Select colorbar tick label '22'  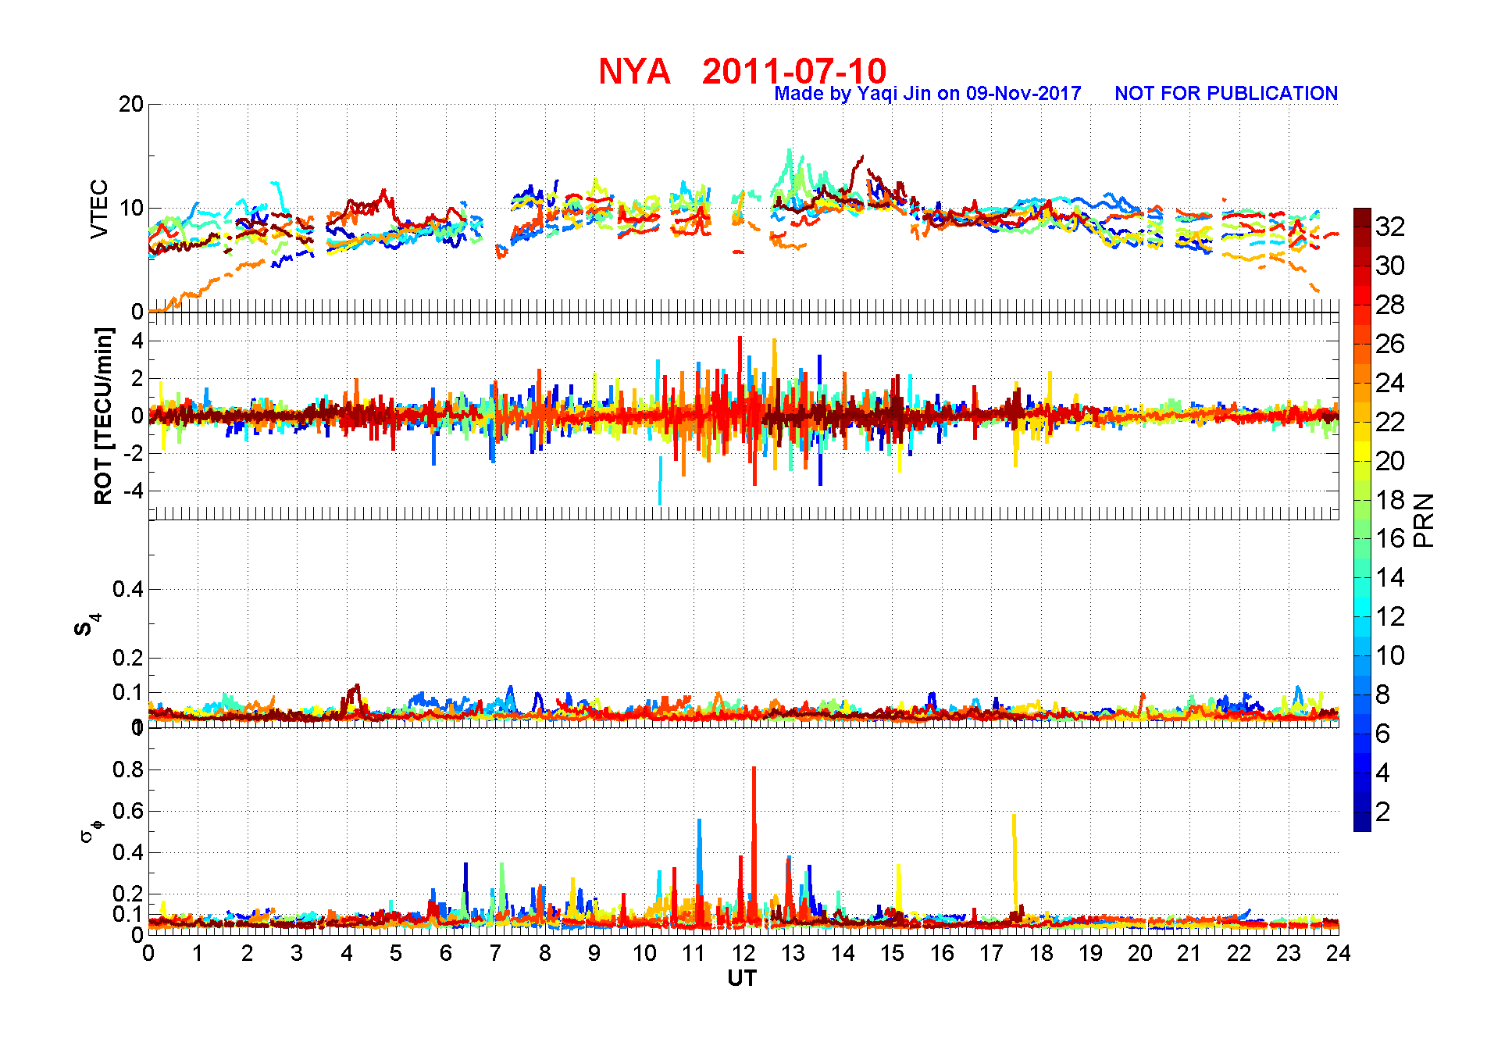1390,422
